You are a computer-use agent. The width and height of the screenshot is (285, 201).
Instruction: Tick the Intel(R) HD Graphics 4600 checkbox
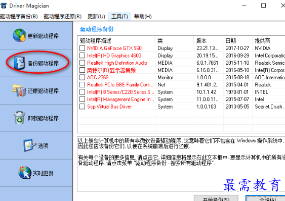83,56
